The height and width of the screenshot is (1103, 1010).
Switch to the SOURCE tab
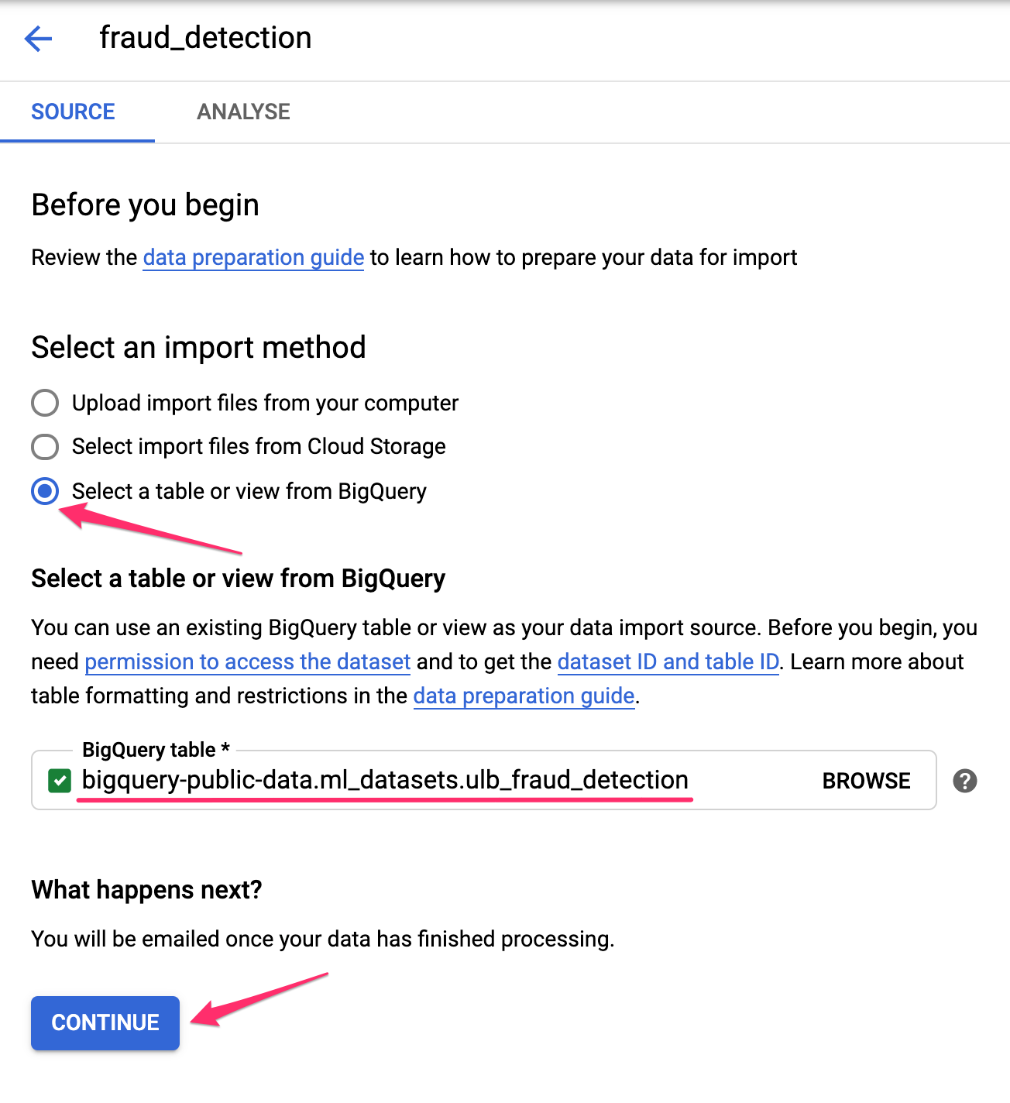tap(73, 112)
